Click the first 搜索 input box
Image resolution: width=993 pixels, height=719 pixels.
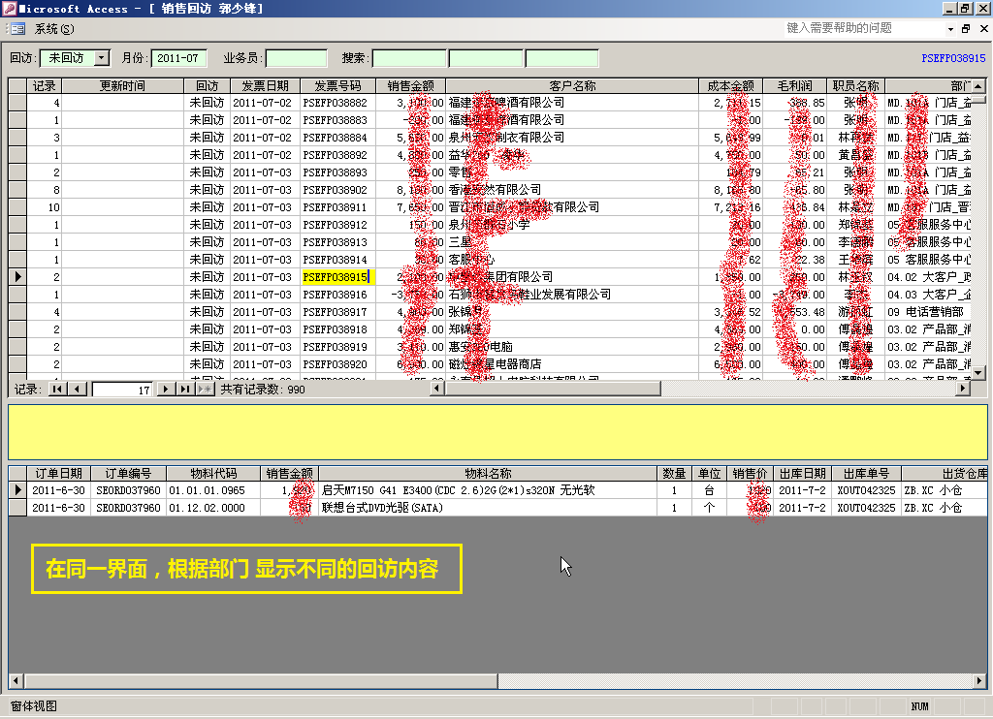(x=409, y=58)
